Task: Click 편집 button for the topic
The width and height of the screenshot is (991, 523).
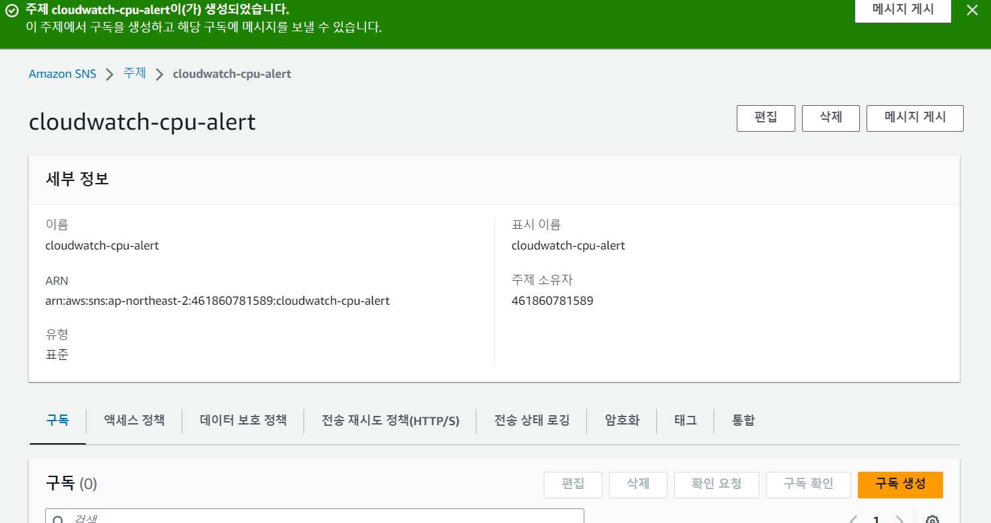Action: click(x=765, y=118)
